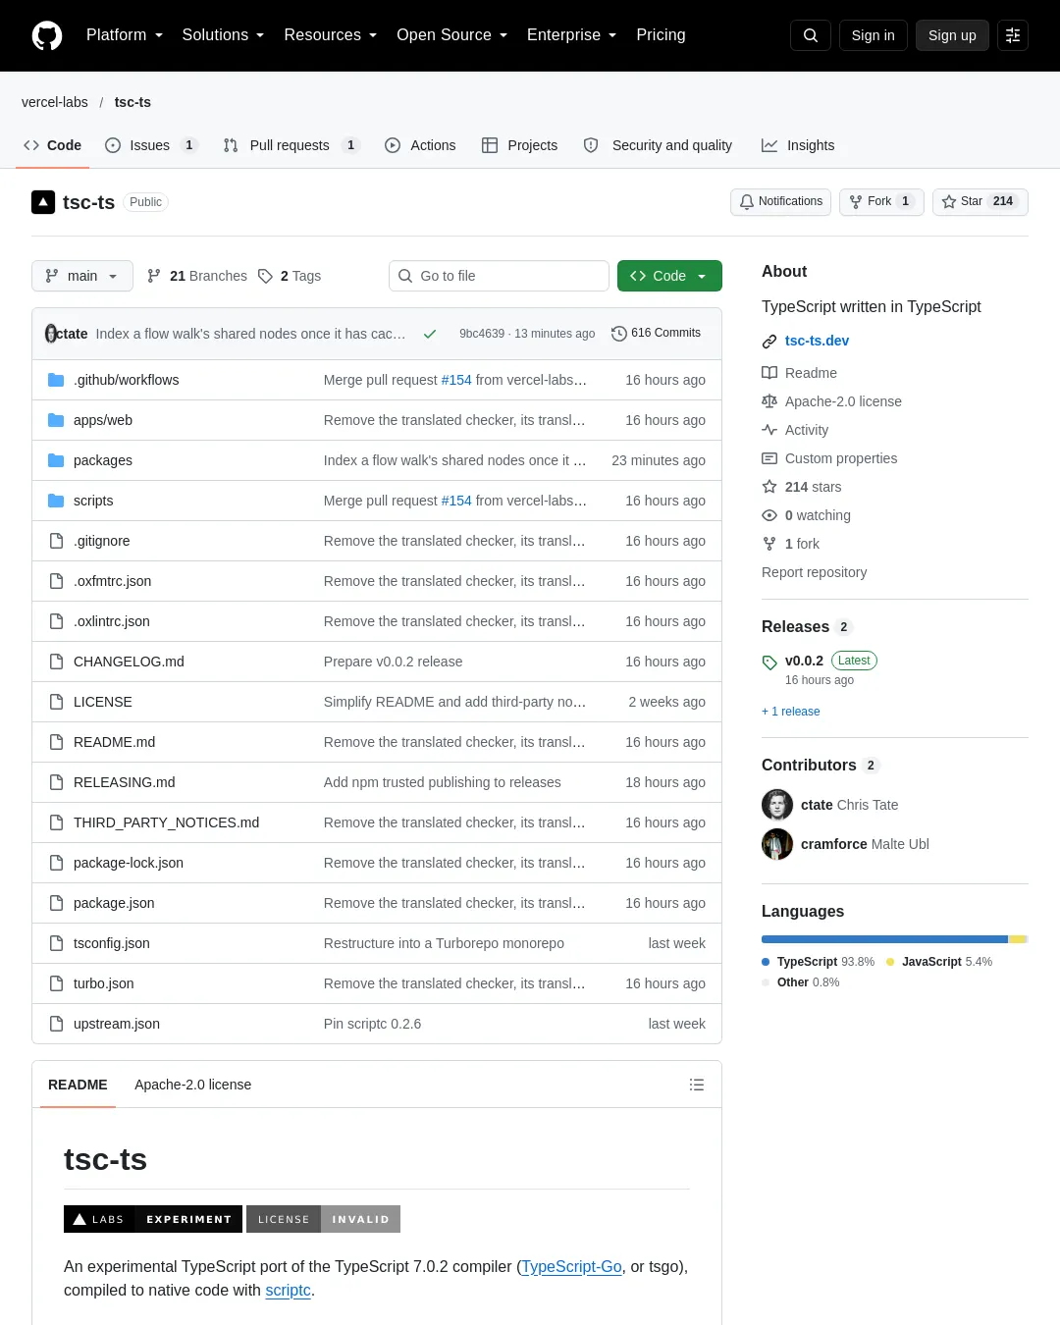
Task: Click the link icon beside tsc-ts.dev
Action: 769,342
